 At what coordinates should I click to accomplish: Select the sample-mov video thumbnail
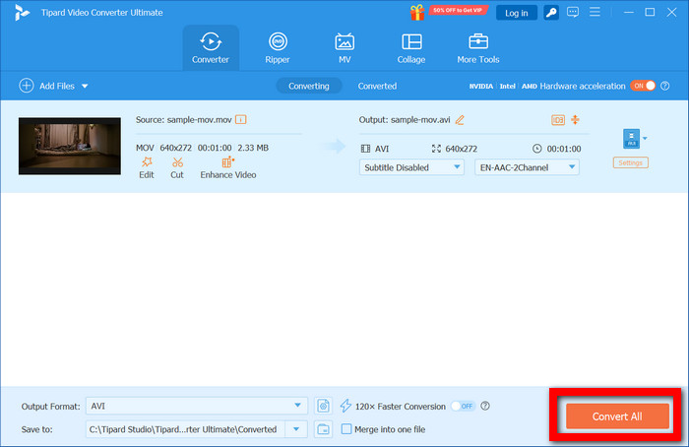(x=70, y=146)
